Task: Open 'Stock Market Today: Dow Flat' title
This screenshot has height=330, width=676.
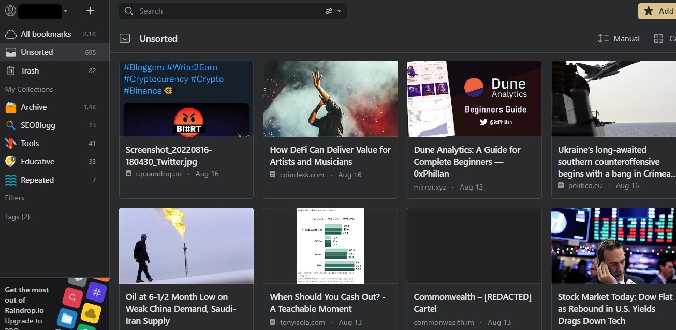Action: pyautogui.click(x=615, y=309)
